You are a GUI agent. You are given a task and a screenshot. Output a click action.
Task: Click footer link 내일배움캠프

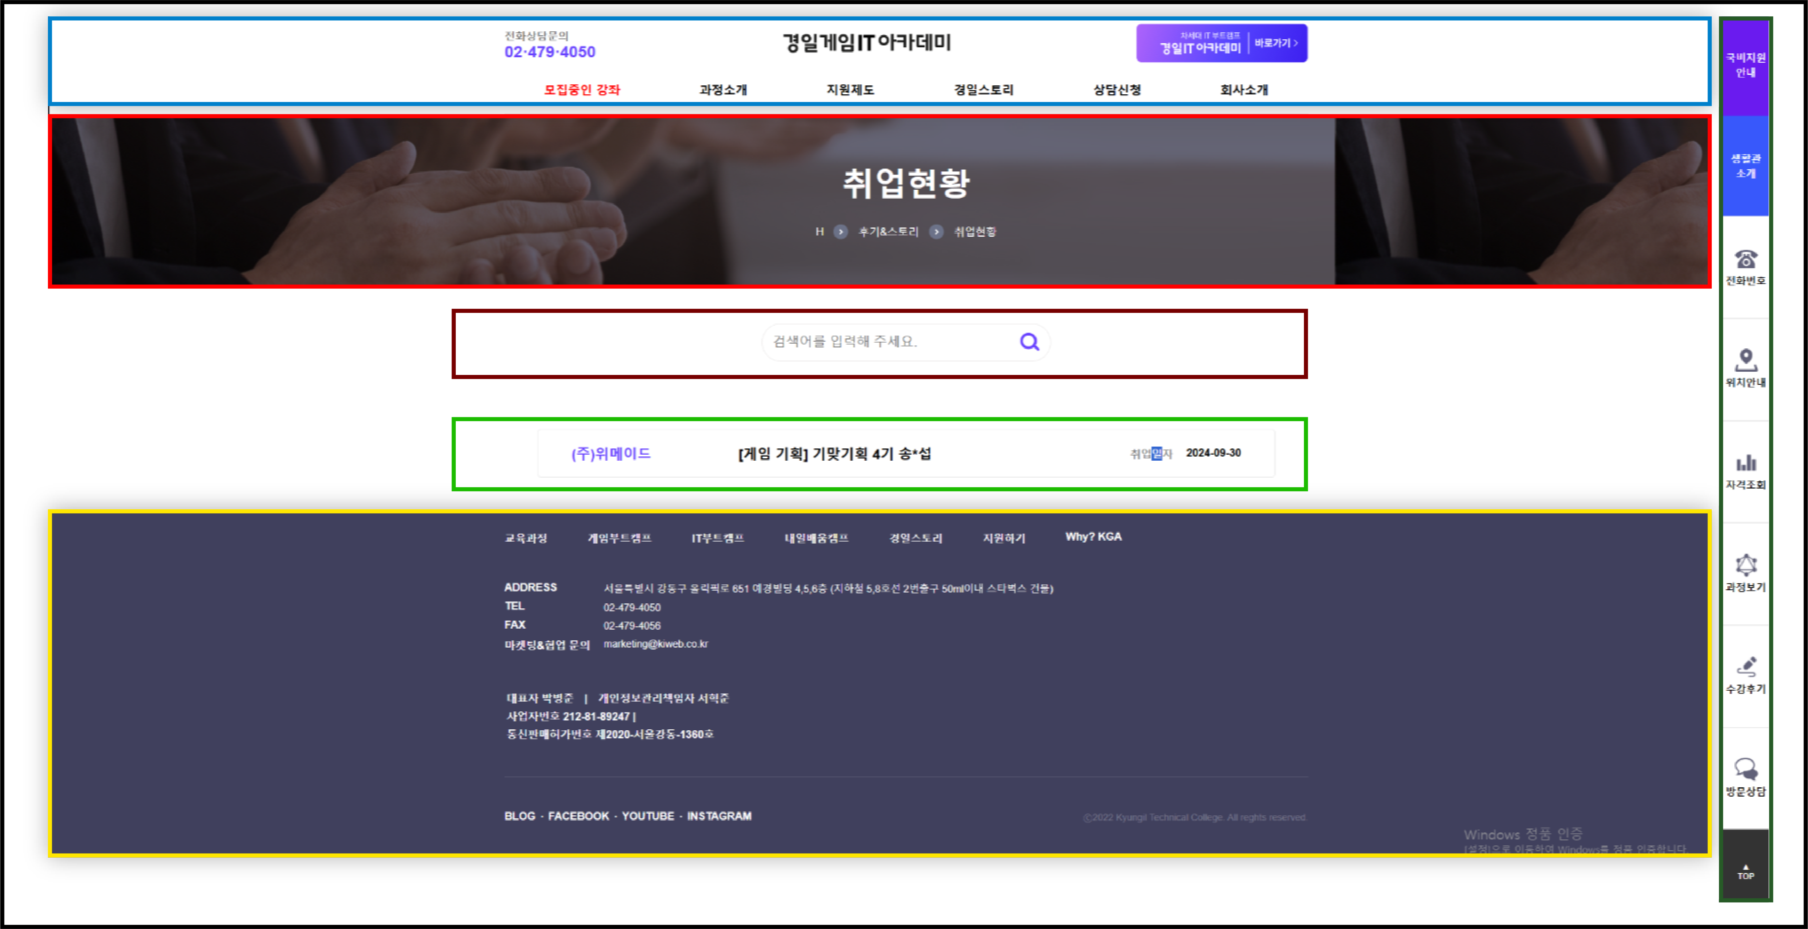pyautogui.click(x=816, y=538)
